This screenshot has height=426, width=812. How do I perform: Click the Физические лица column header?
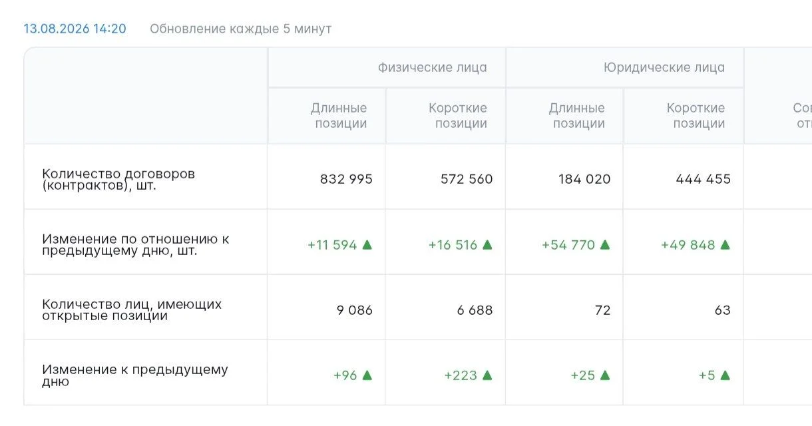click(x=433, y=67)
